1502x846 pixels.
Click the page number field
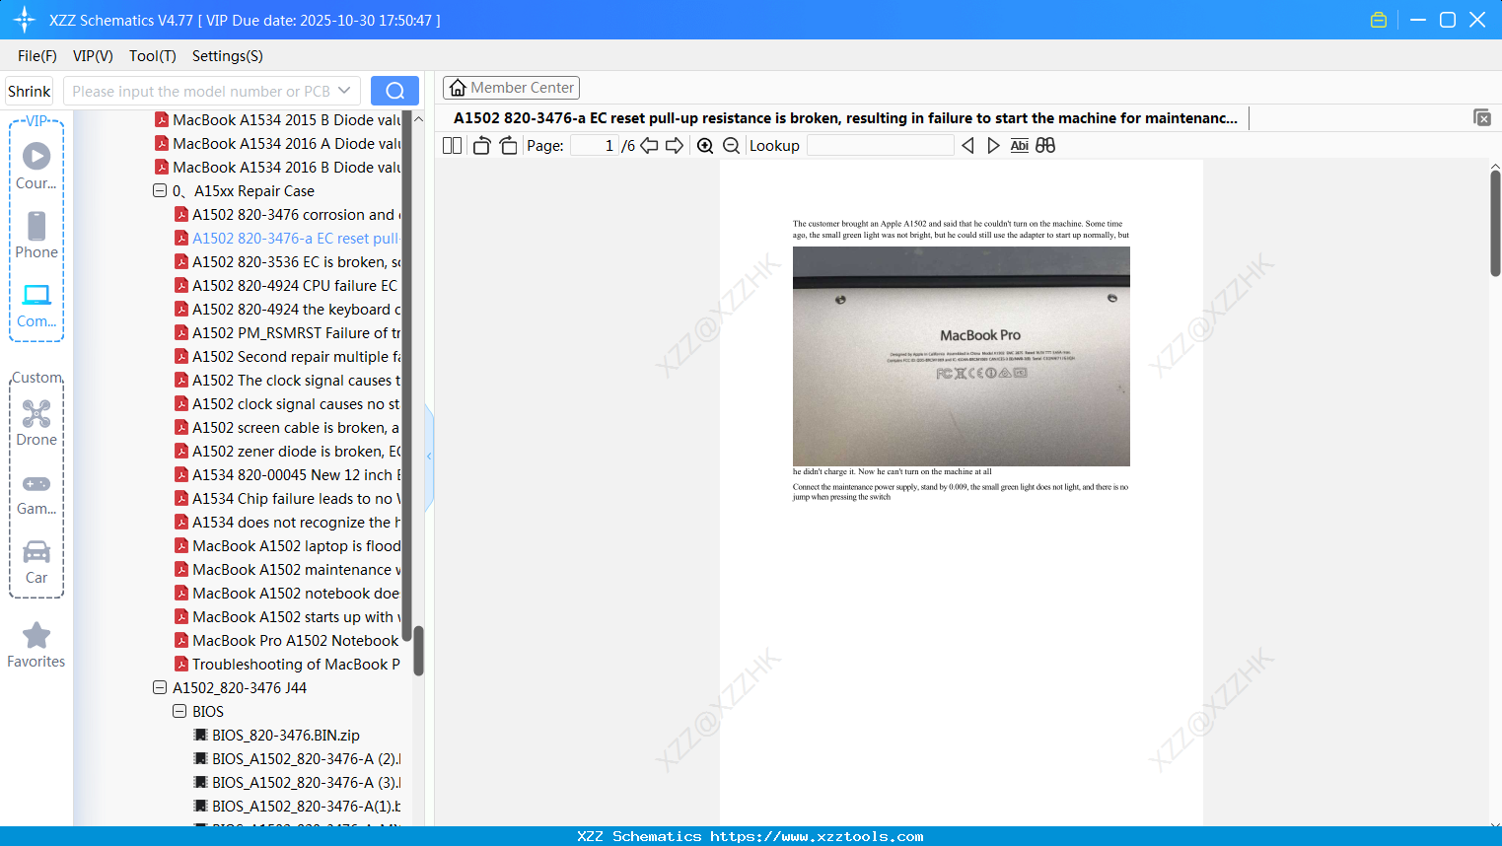click(595, 146)
